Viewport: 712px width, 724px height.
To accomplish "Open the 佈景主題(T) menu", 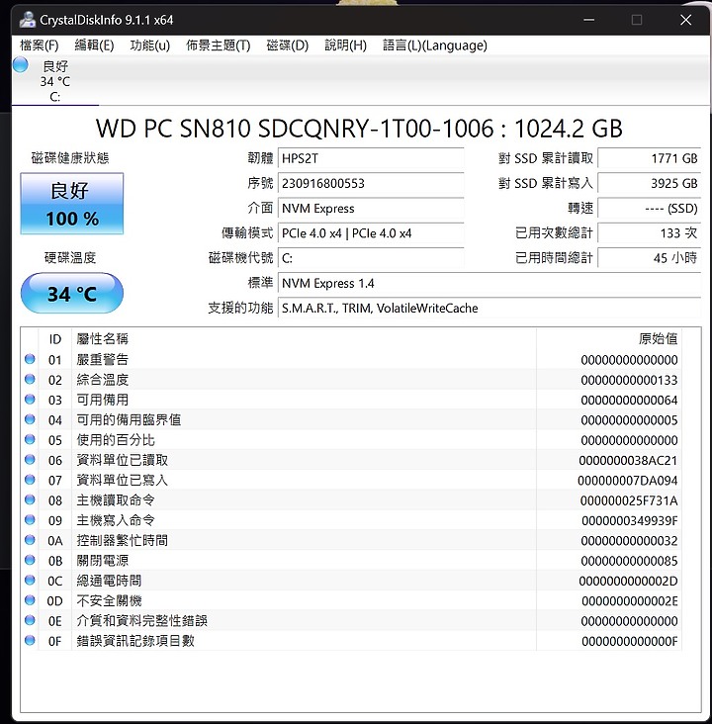I will pos(218,45).
